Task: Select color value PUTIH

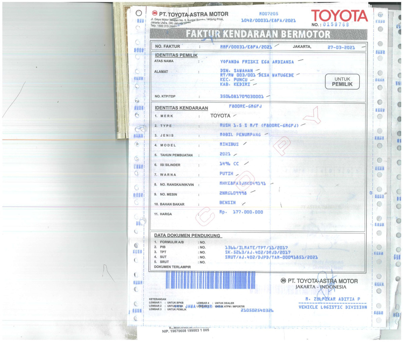Action: coord(226,174)
